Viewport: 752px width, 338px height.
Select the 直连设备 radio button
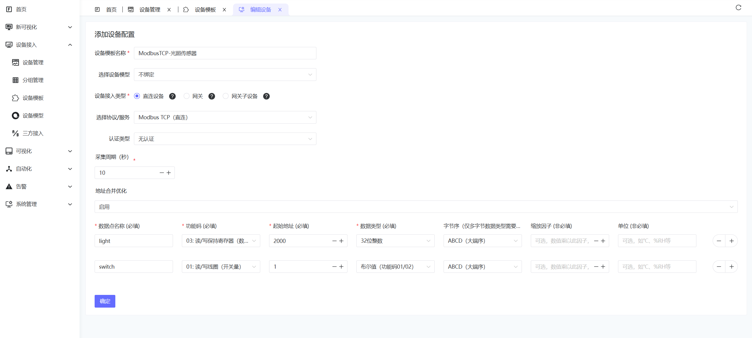(x=137, y=96)
